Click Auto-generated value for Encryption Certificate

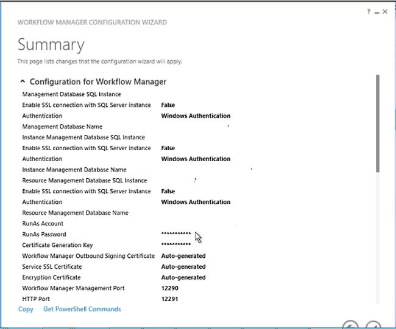(183, 277)
